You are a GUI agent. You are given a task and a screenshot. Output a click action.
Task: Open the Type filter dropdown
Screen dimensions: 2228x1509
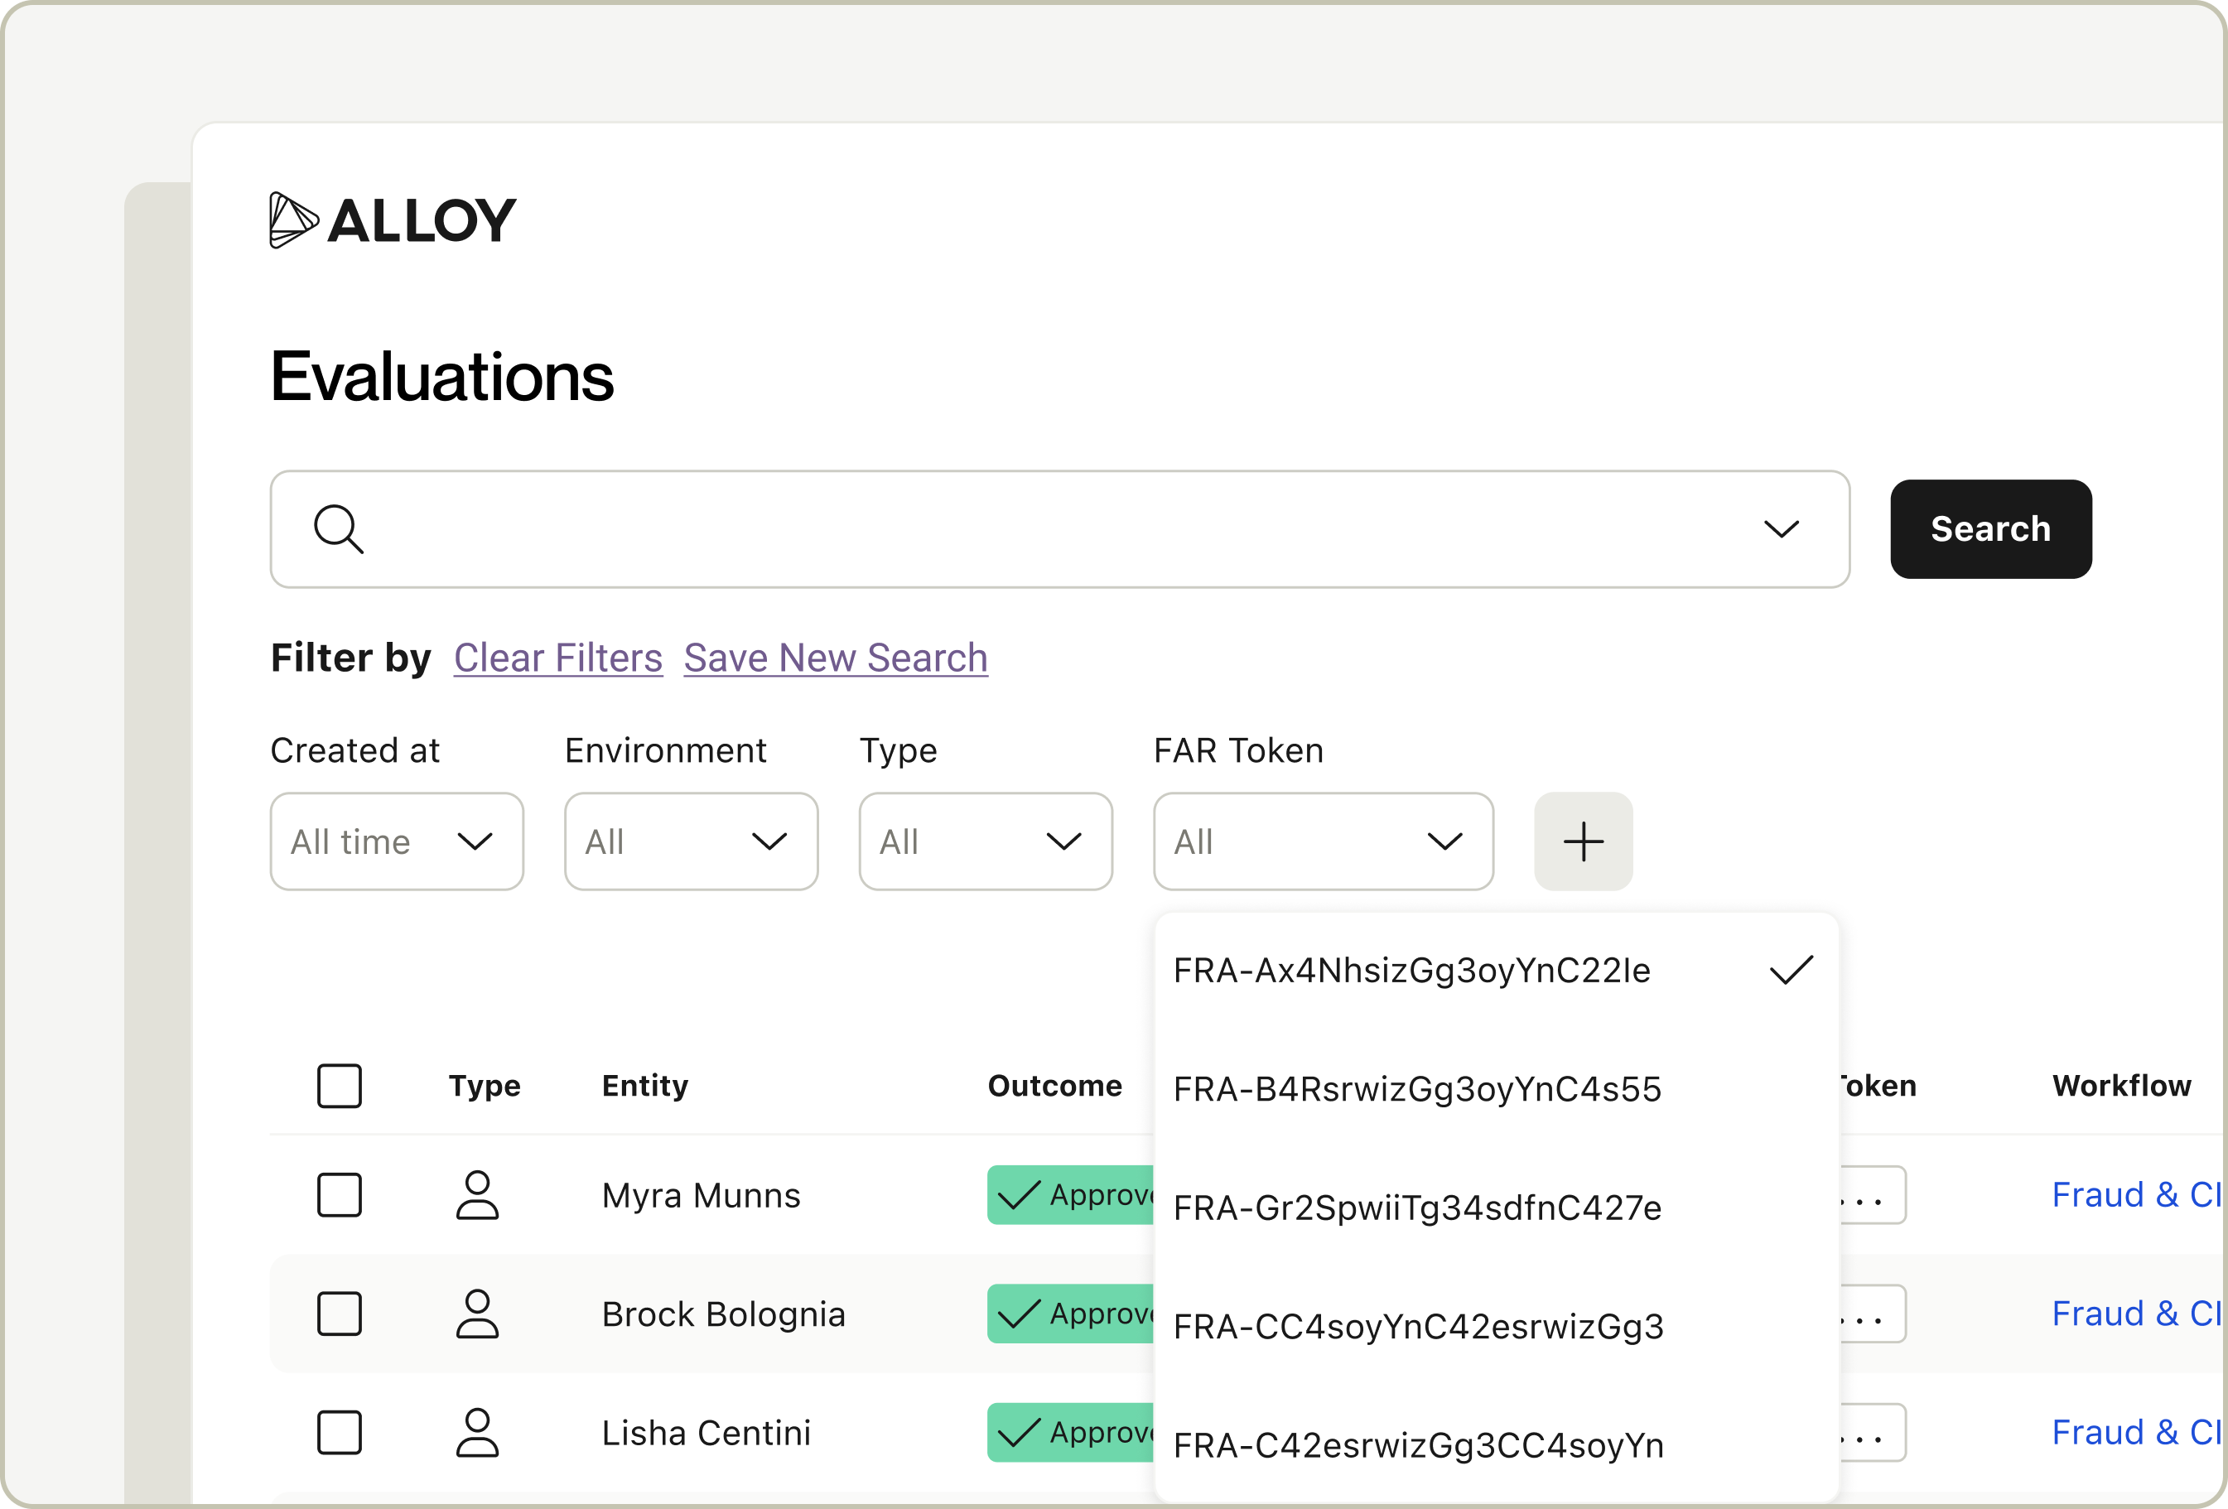coord(986,841)
